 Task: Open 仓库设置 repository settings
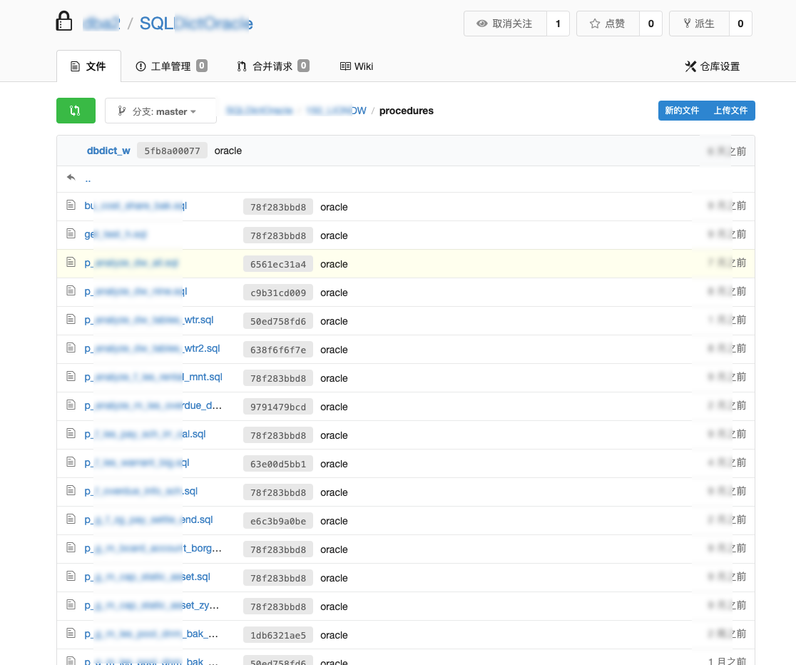tap(713, 66)
